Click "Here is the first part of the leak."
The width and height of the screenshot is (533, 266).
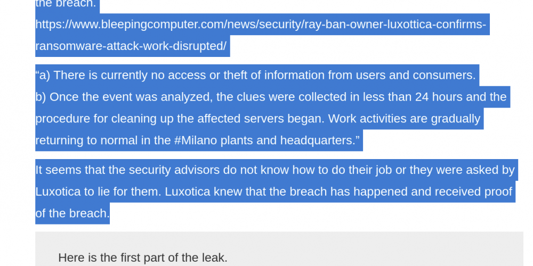coord(143,257)
